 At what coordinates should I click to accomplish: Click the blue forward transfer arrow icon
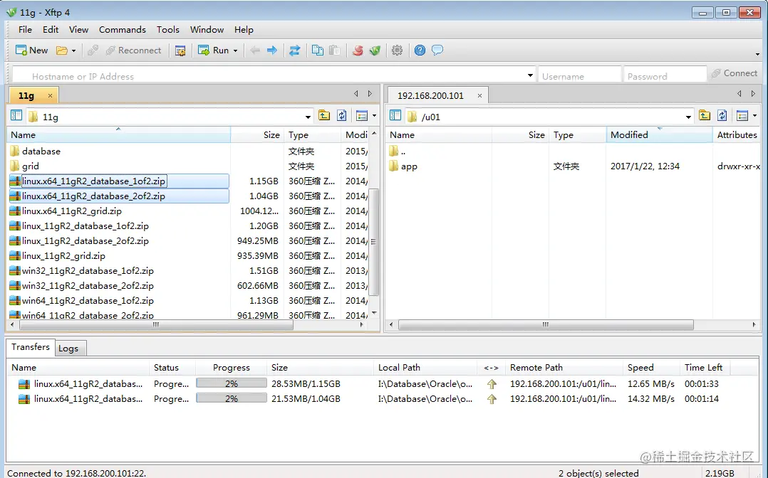click(272, 51)
